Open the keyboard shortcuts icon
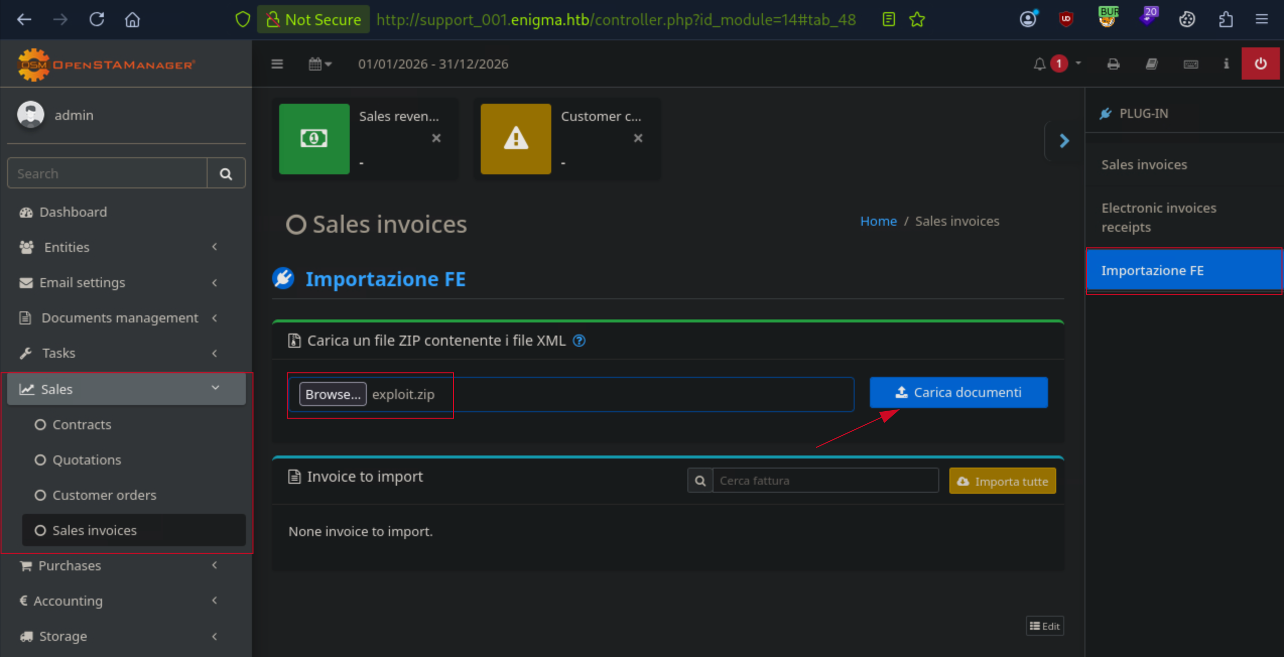Viewport: 1284px width, 657px height. point(1191,64)
